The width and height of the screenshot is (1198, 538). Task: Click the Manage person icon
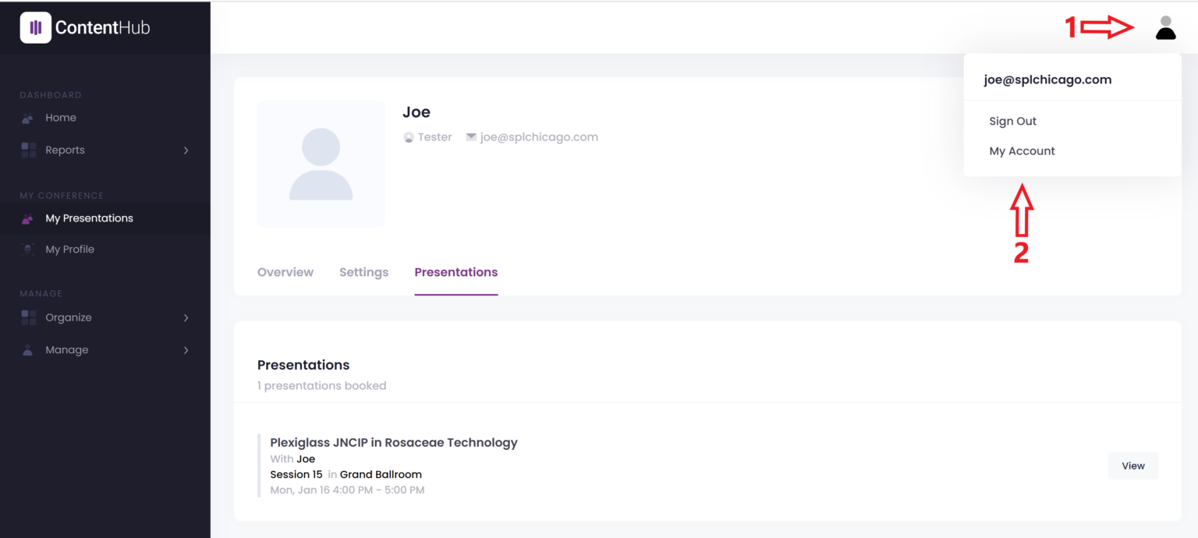(x=28, y=350)
